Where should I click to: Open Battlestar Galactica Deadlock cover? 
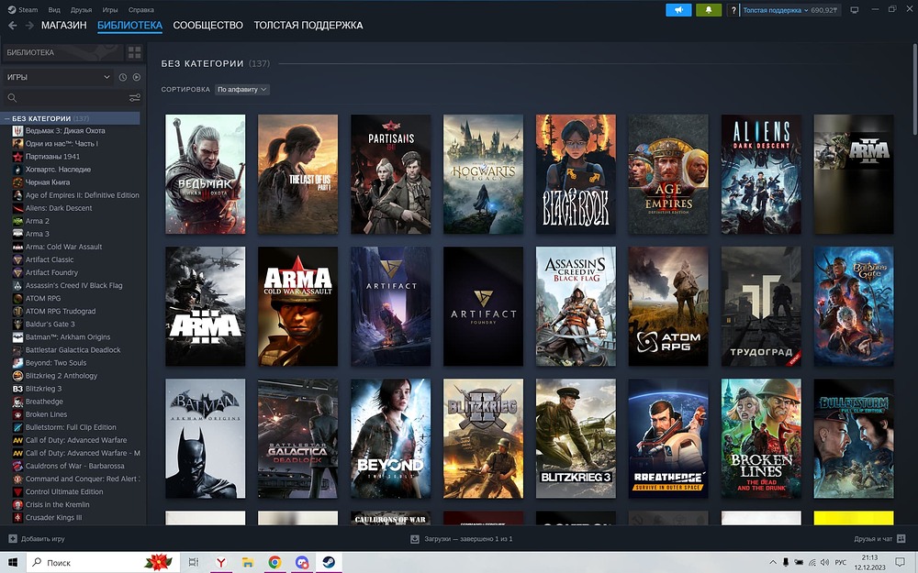pos(298,438)
